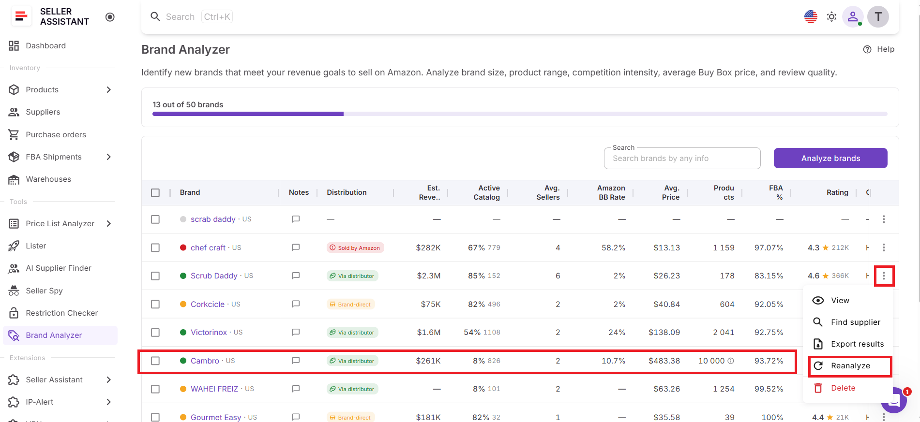
Task: Open notes icon for chef craft
Action: (x=296, y=247)
